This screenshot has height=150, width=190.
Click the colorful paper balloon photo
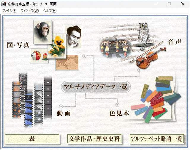pos(39,56)
